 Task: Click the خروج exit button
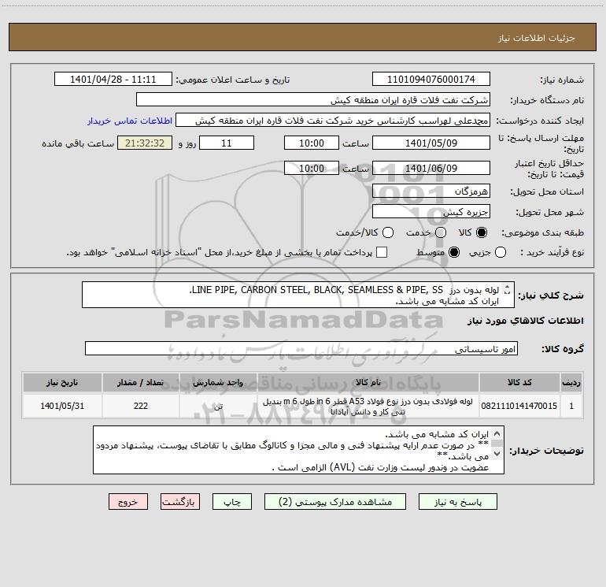pos(128,502)
